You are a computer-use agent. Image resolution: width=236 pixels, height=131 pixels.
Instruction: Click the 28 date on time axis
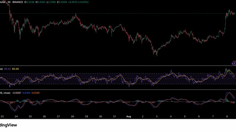click(72, 116)
